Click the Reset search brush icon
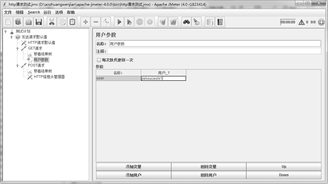The image size is (328, 184). [x=197, y=22]
